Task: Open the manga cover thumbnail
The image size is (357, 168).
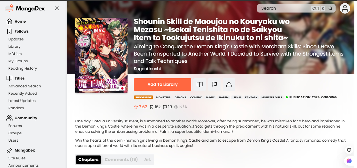Action: 101,55
